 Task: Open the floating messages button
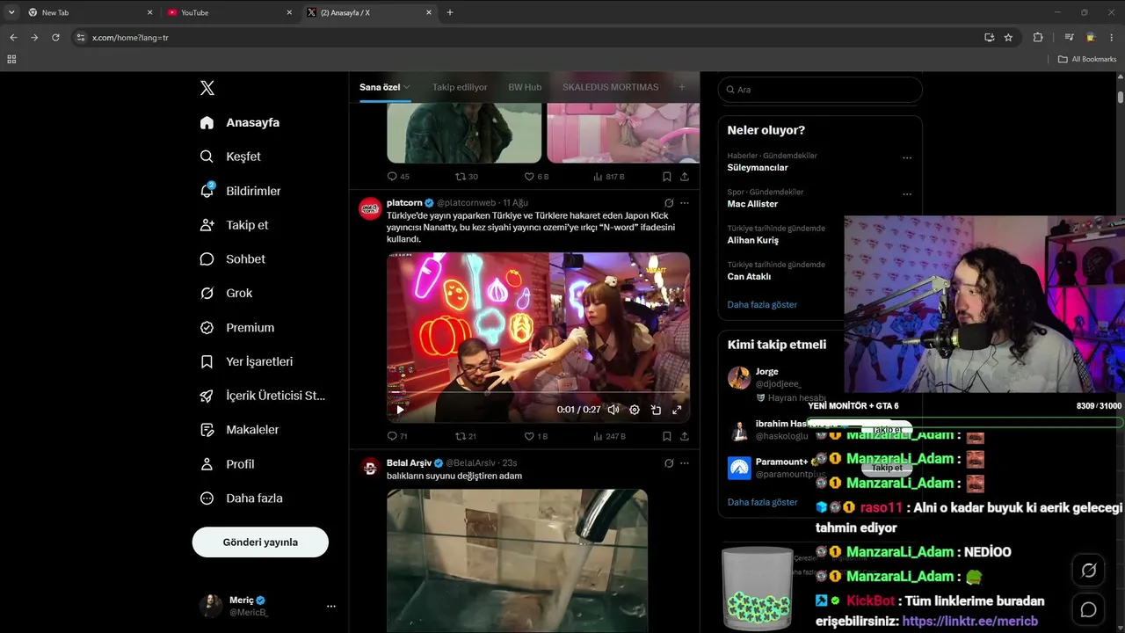1088,609
